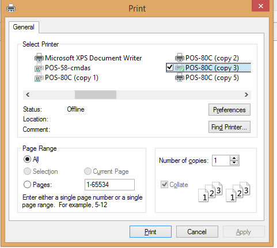This screenshot has width=277, height=248.
Task: Open printer Preferences
Action: 229,110
